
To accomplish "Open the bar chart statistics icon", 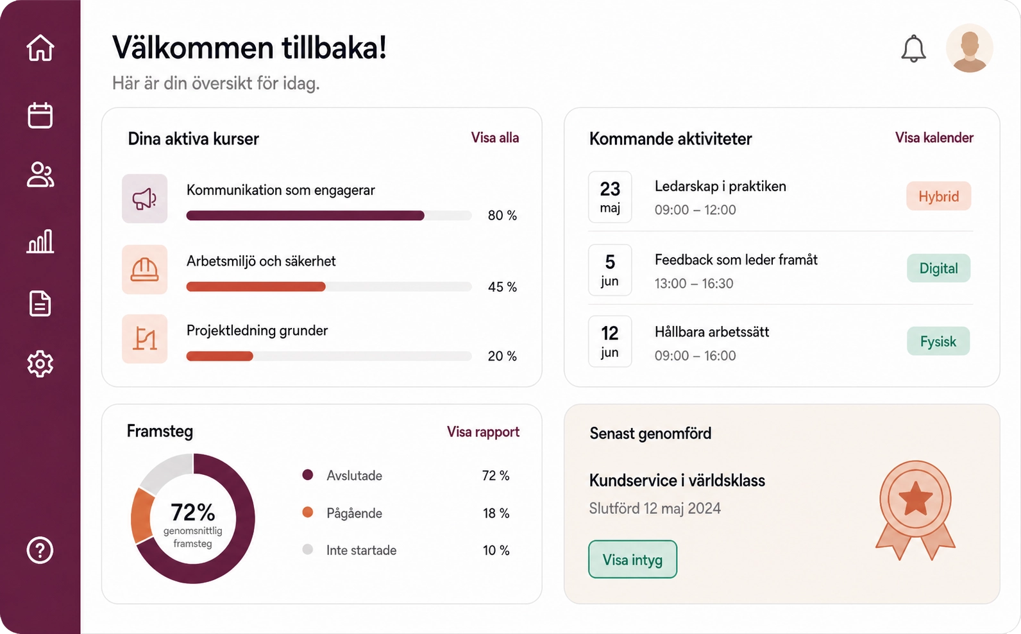I will click(40, 241).
